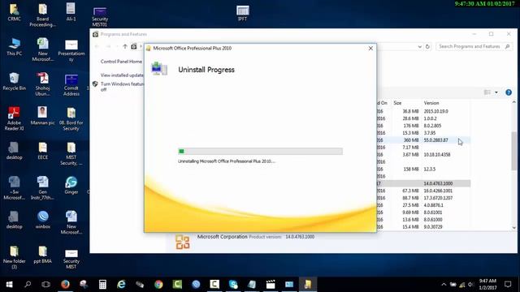
Task: Select the row with version 16.0.4266.1001
Action: pyautogui.click(x=423, y=191)
